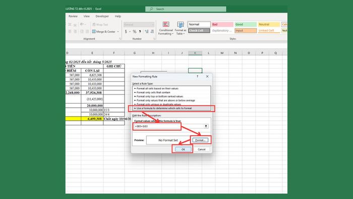Apply the Comma Style format

tap(140, 31)
